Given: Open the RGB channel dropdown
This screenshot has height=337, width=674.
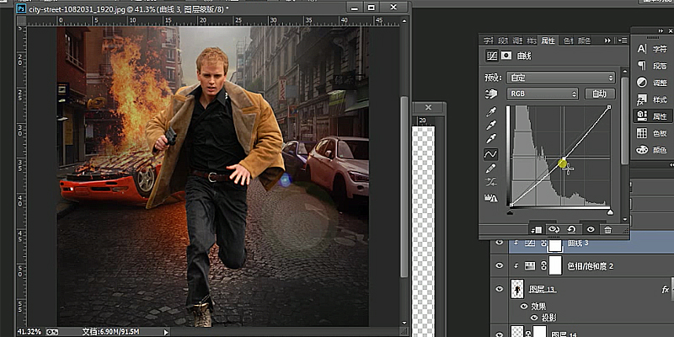Looking at the screenshot, I should pos(543,94).
